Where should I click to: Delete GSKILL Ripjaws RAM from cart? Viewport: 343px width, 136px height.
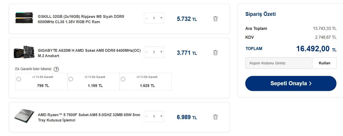coord(215,19)
